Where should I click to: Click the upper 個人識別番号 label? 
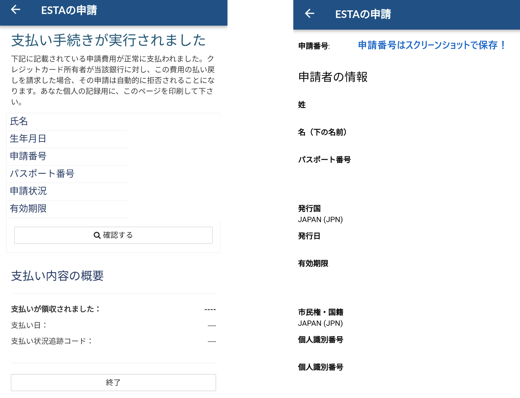[x=321, y=340]
